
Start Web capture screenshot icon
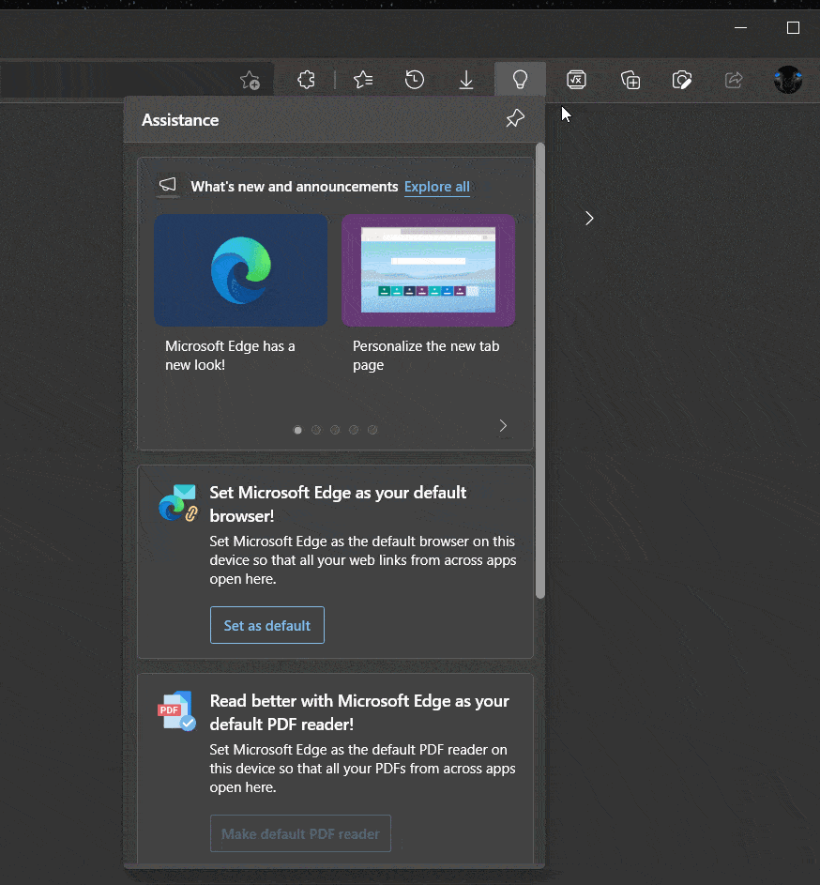point(682,80)
